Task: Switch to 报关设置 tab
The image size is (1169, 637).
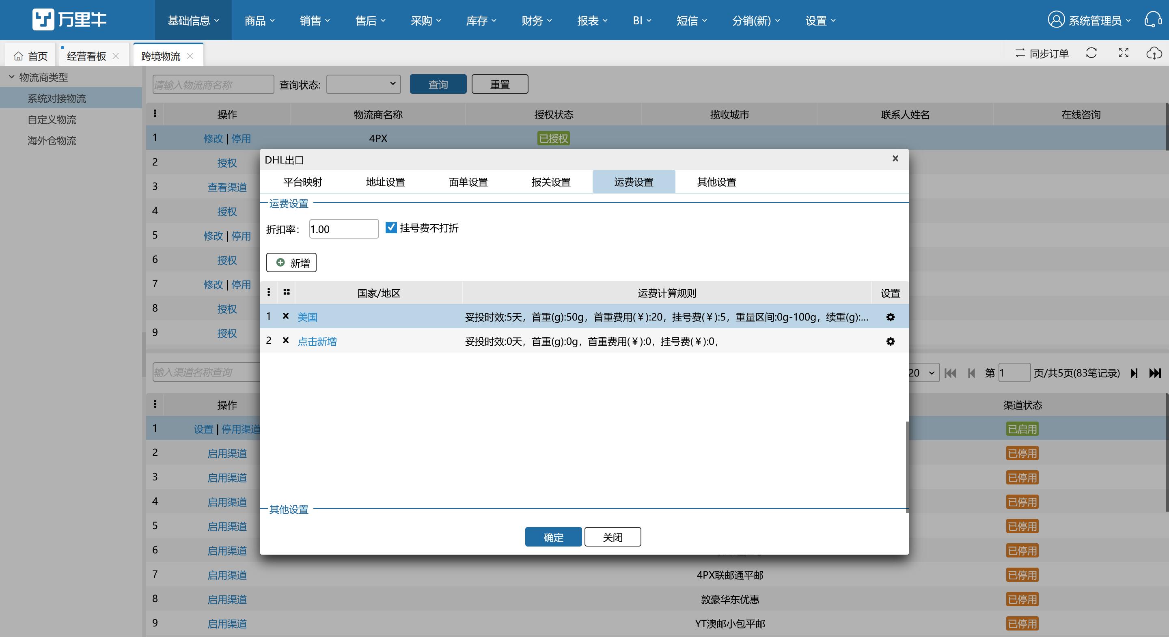Action: pyautogui.click(x=551, y=181)
